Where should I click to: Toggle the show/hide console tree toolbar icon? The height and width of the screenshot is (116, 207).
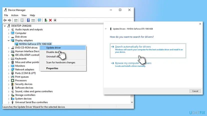[16, 20]
